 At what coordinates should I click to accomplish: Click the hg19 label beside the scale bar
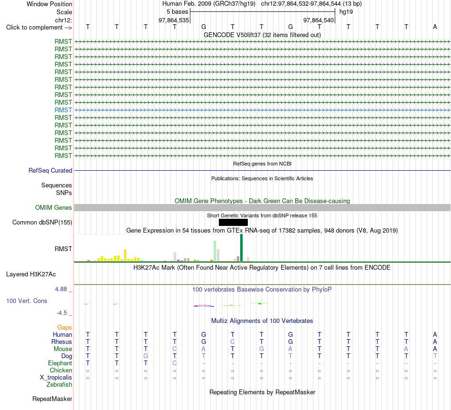pos(346,12)
